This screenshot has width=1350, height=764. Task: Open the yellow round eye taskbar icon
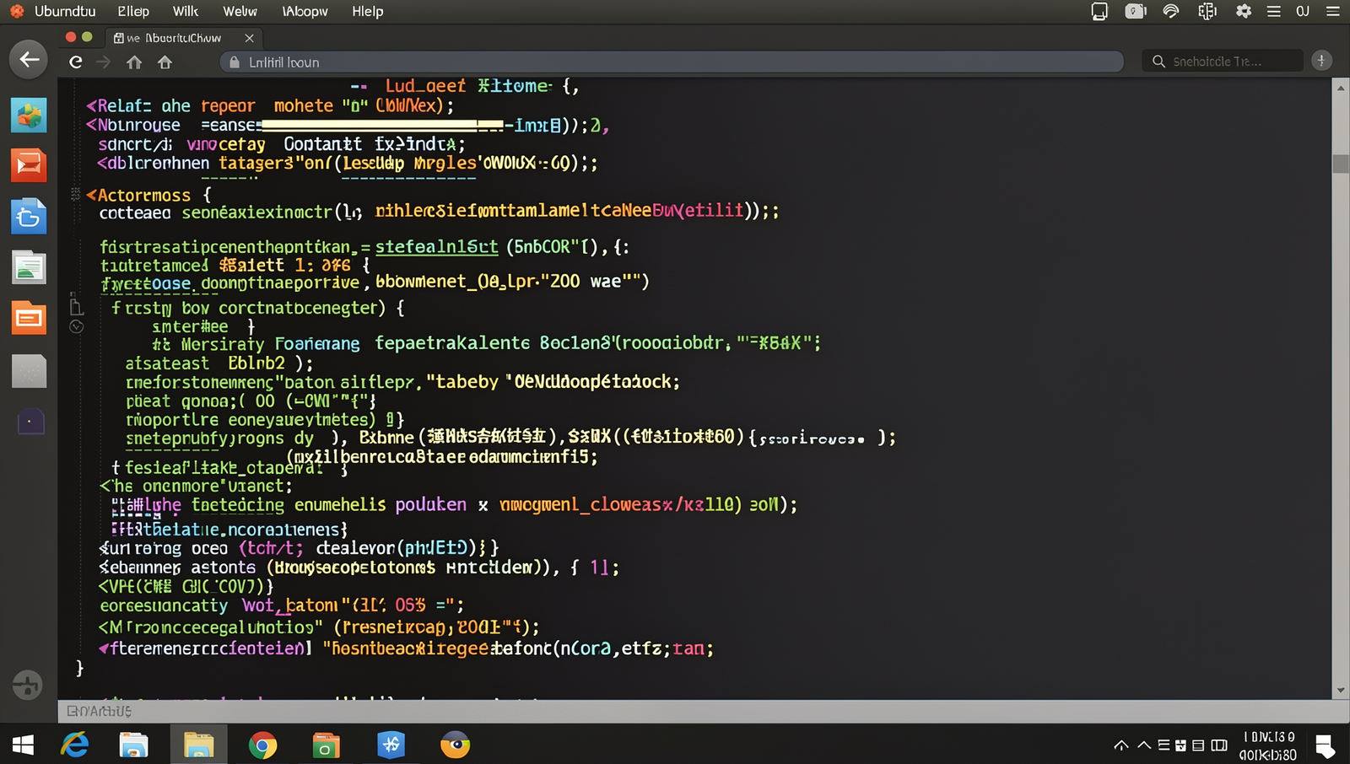click(x=456, y=745)
